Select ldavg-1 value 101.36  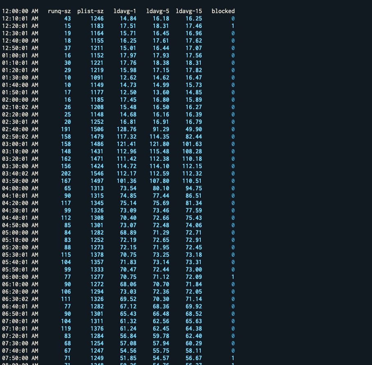click(x=127, y=181)
